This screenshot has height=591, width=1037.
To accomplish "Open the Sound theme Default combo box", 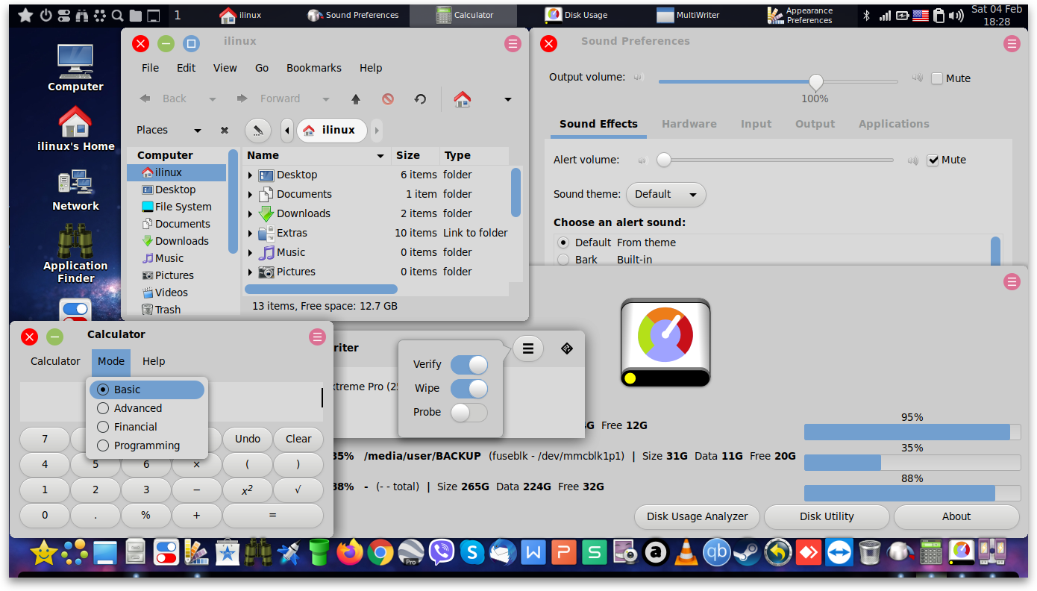I will [x=665, y=194].
